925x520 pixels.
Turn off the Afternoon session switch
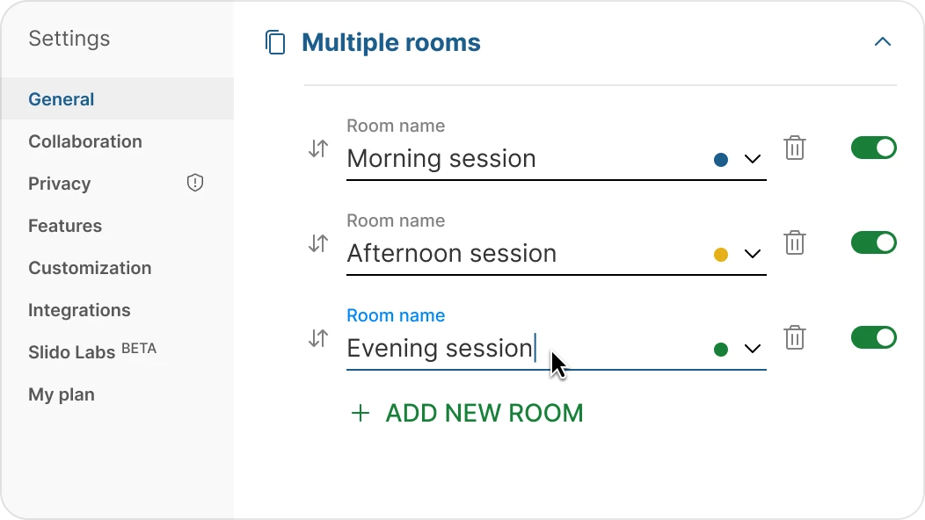[873, 242]
